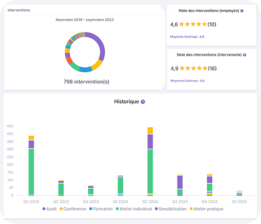Toggle Sensibilisation legend entry
Screen dimensions: 261x224
pyautogui.click(x=171, y=209)
